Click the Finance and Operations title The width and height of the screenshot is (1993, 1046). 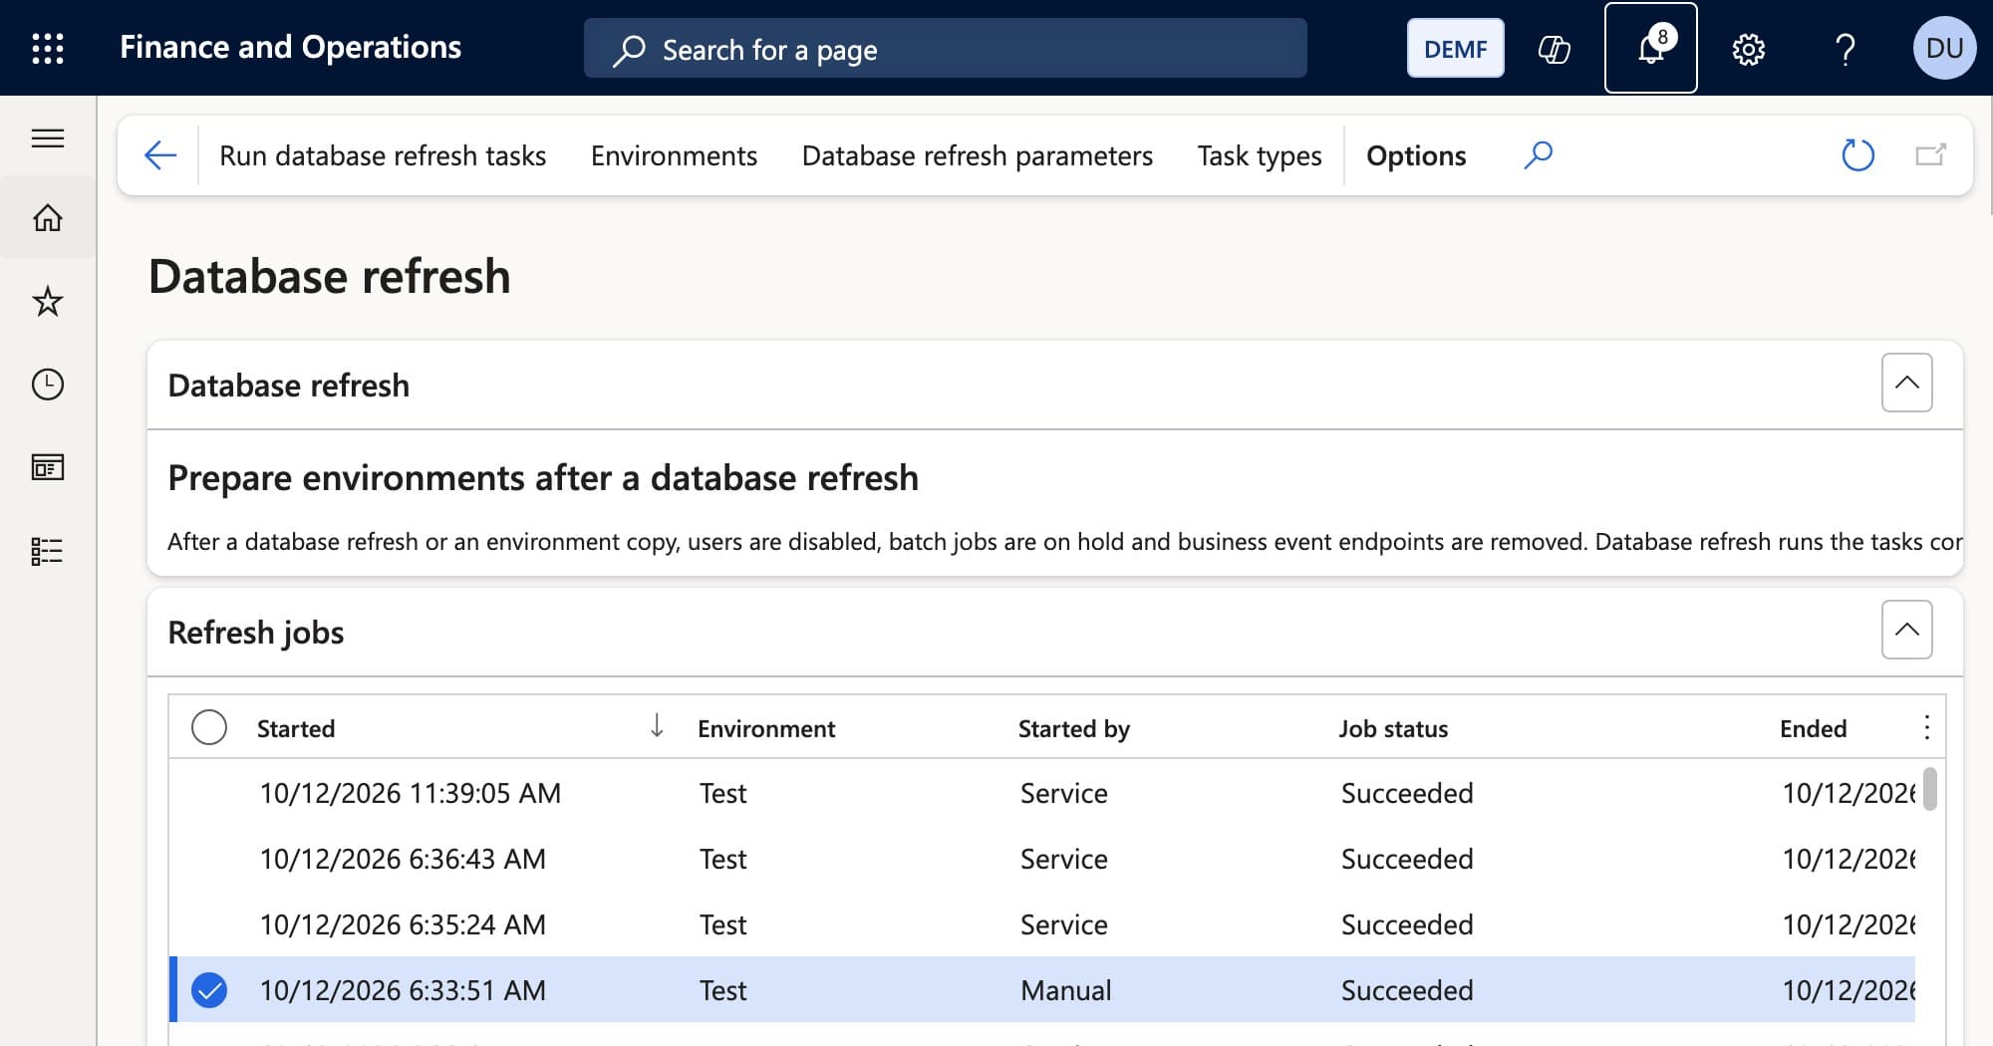click(290, 47)
